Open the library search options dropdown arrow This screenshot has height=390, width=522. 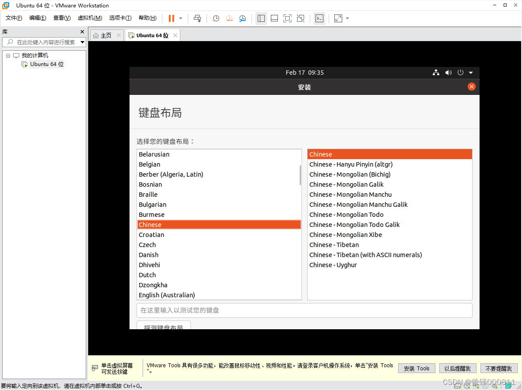point(82,42)
